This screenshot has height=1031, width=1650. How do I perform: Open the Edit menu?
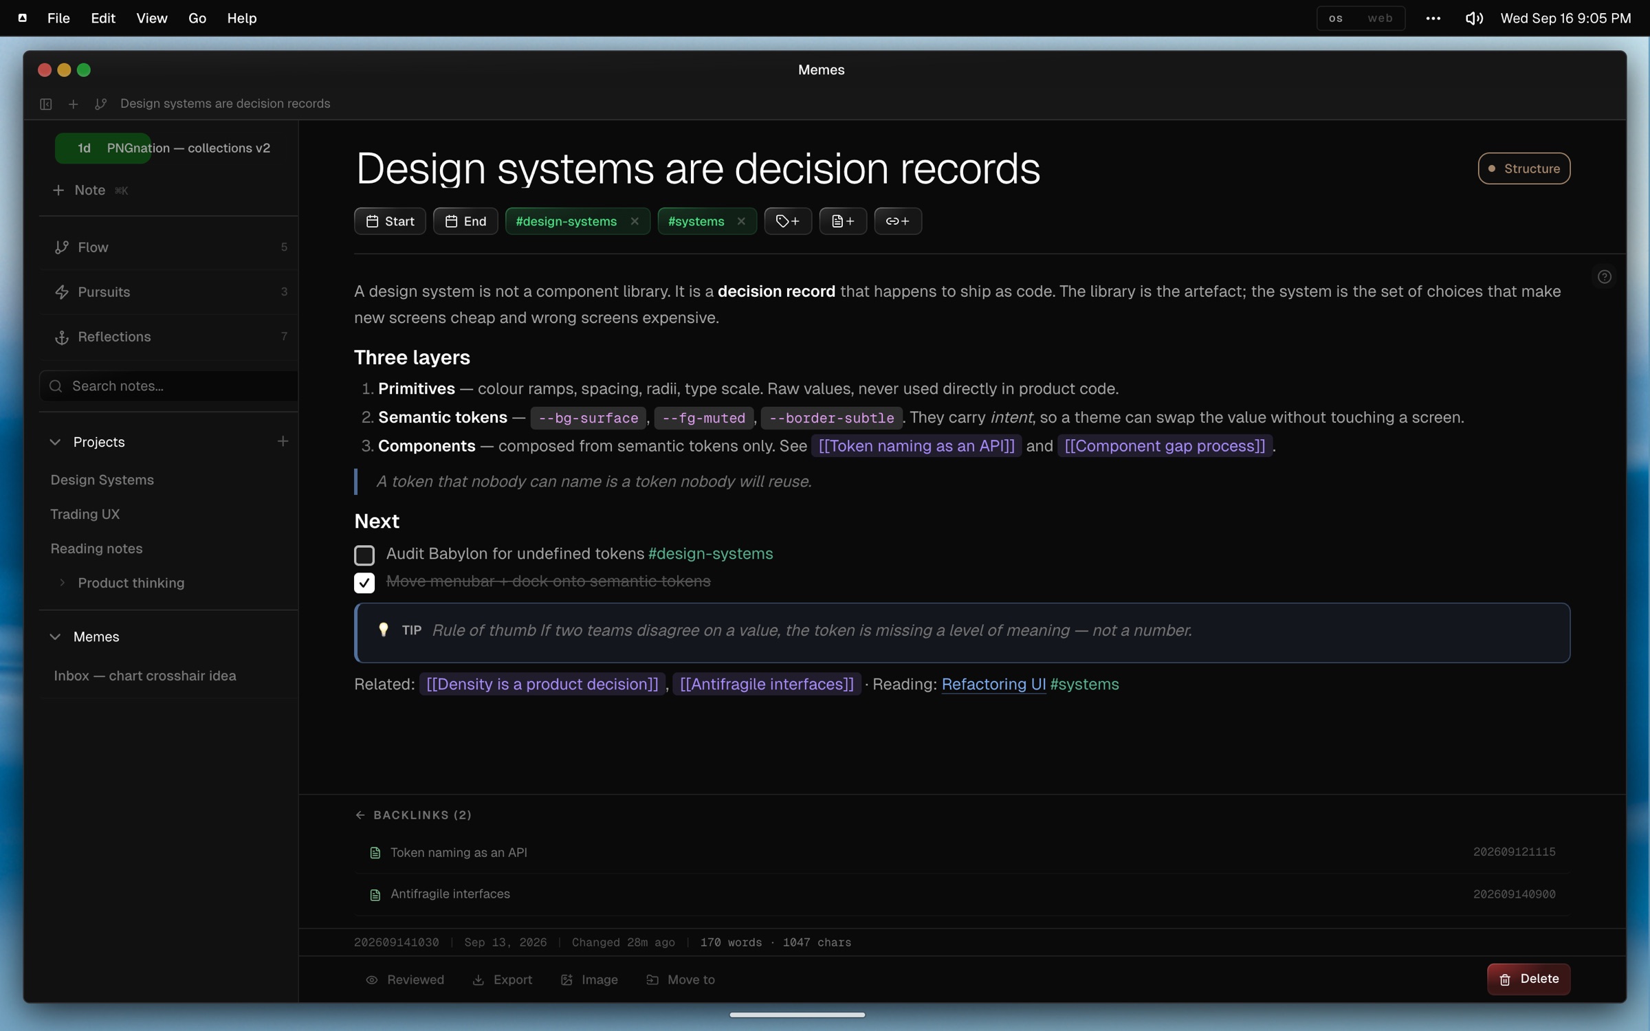pyautogui.click(x=103, y=19)
